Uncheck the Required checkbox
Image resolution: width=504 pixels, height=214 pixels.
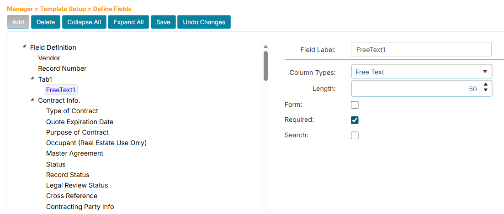[x=355, y=120]
